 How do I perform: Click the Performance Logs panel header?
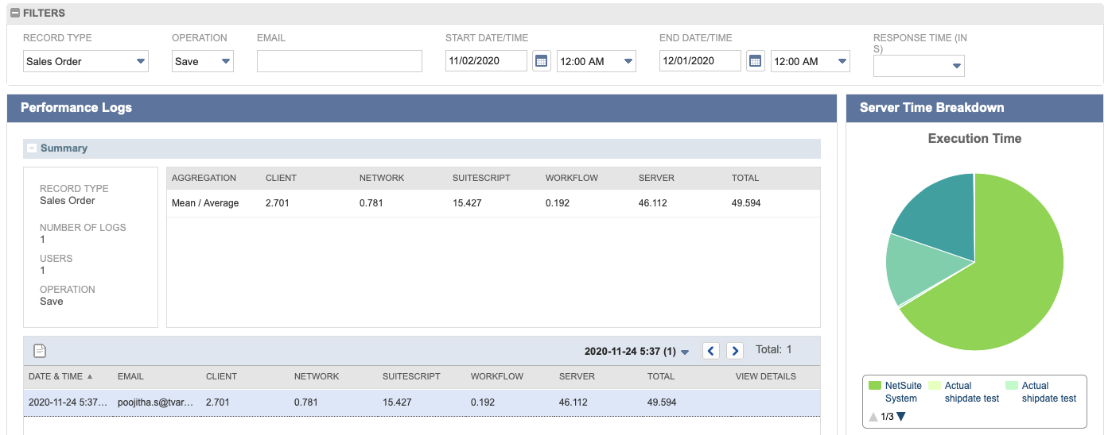(422, 108)
